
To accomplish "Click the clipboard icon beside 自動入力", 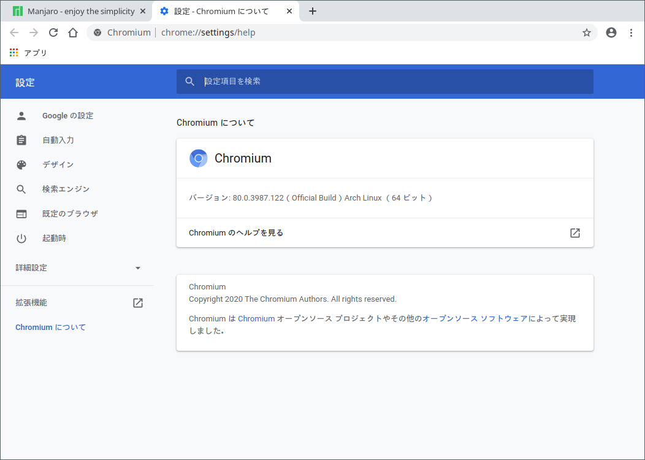I will [x=21, y=140].
